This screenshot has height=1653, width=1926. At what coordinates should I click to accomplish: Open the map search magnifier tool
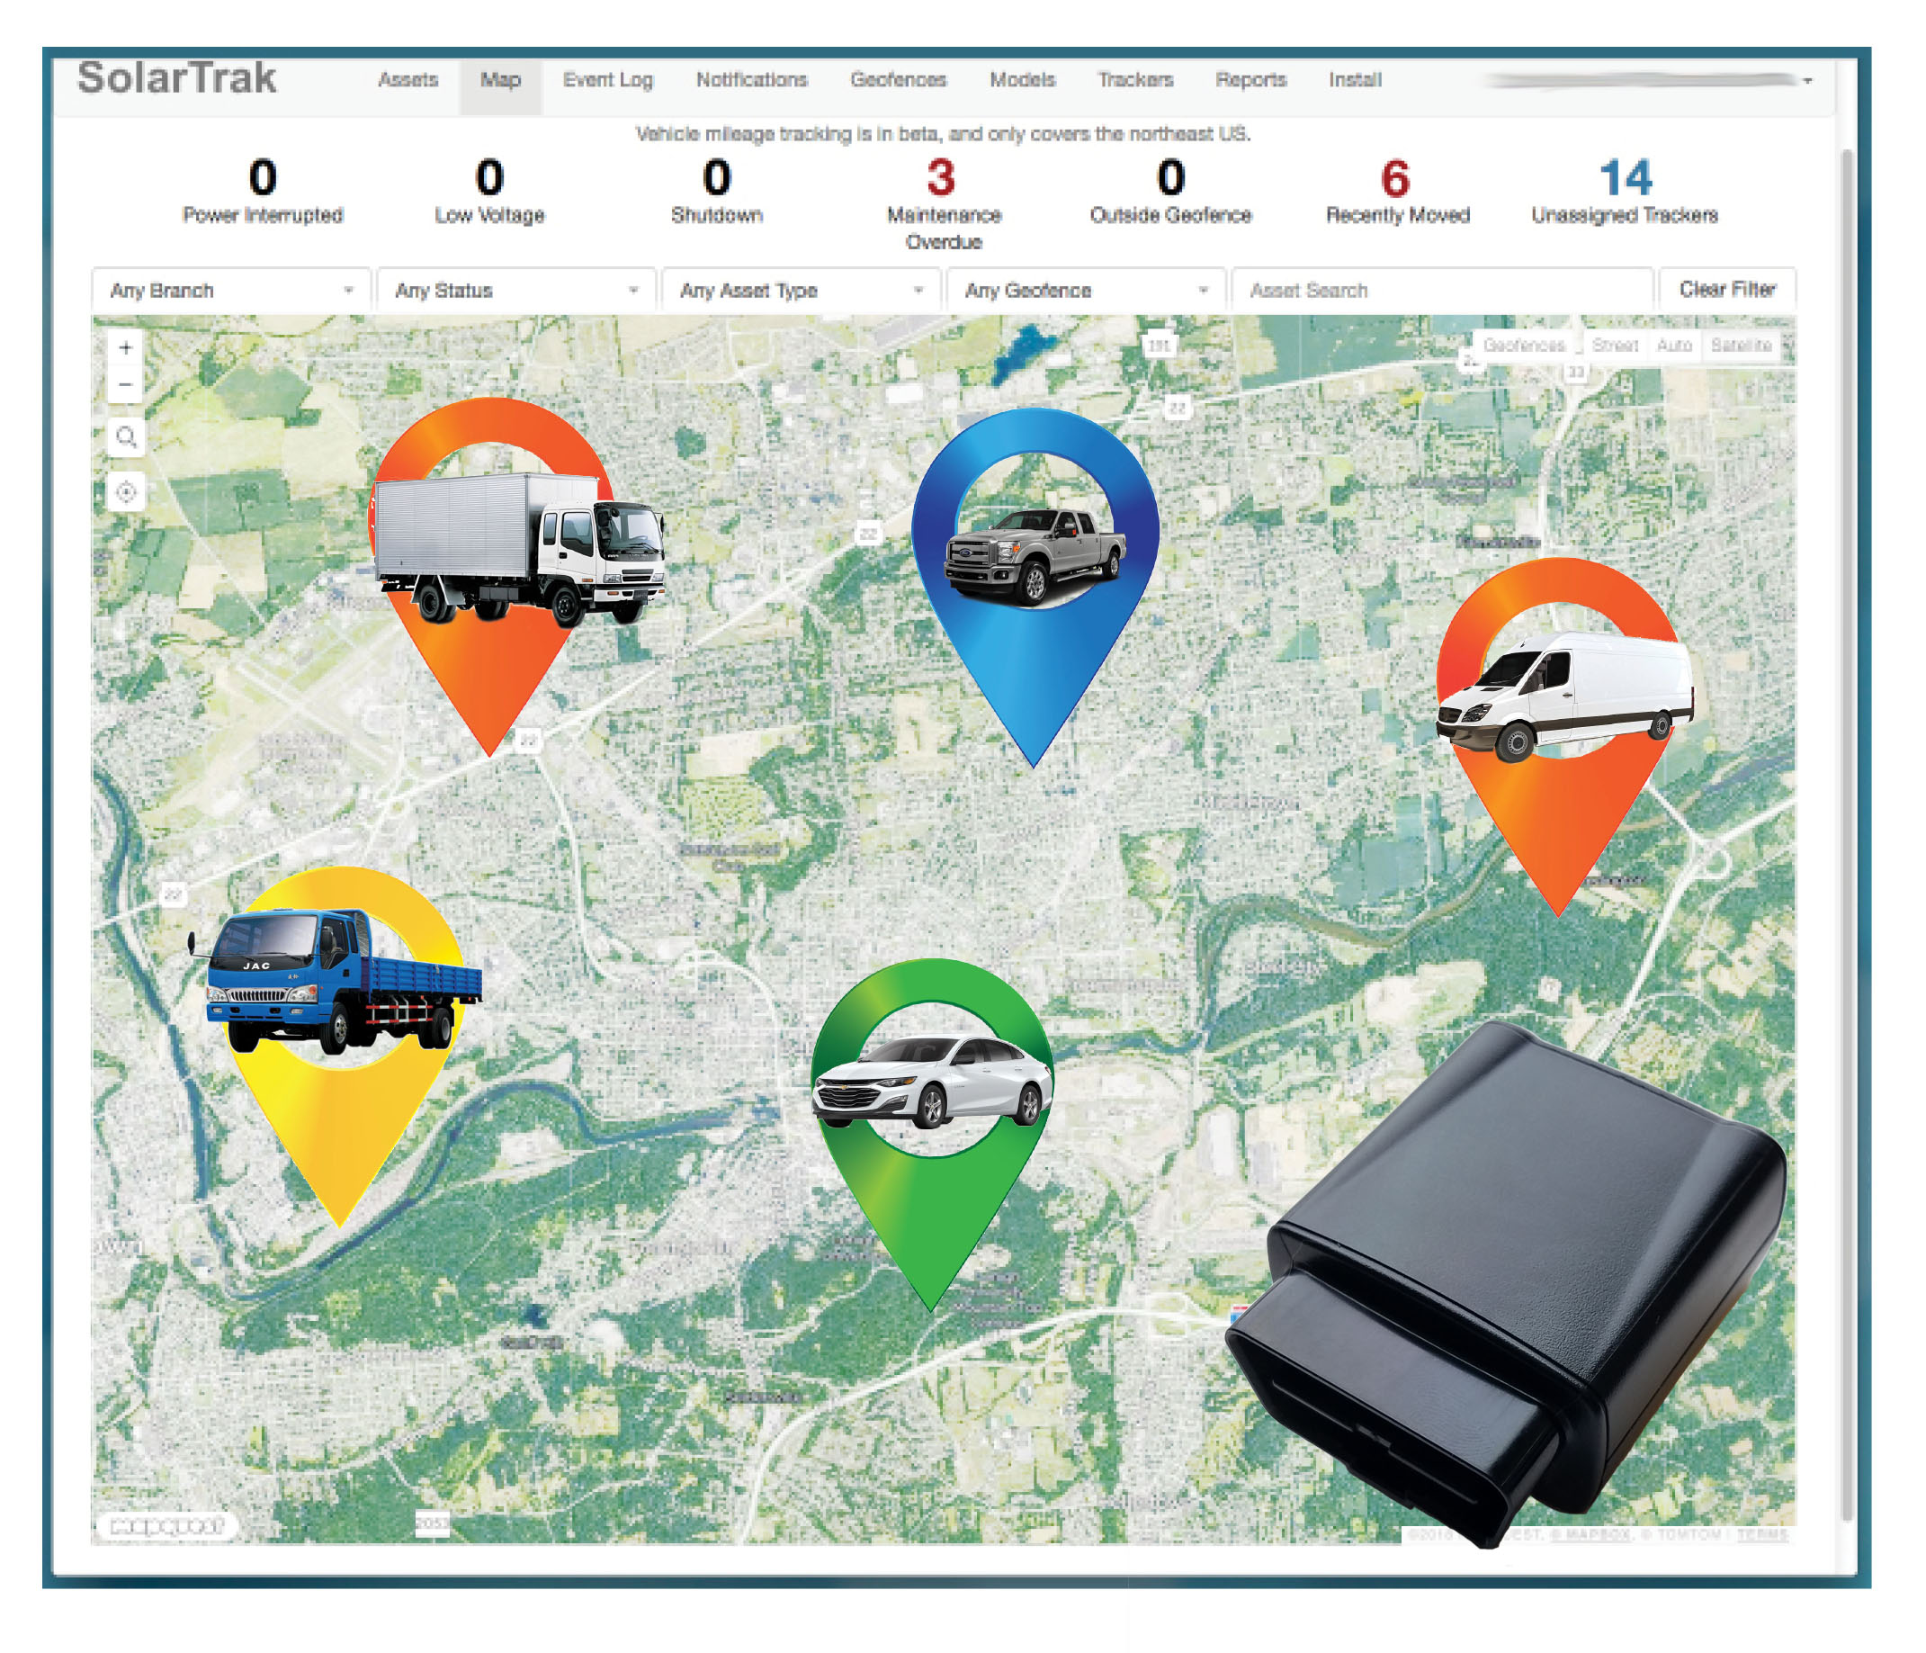click(127, 437)
